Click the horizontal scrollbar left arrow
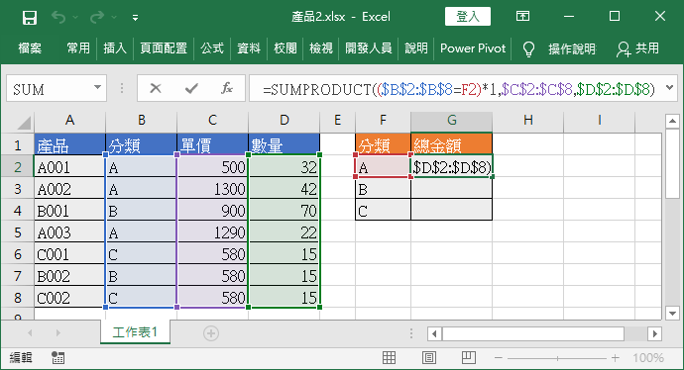 434,334
